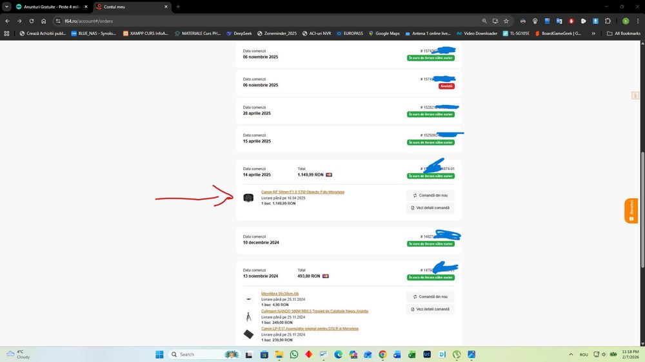Open the DeepSeek bookmark
This screenshot has width=645, height=362.
[x=239, y=33]
